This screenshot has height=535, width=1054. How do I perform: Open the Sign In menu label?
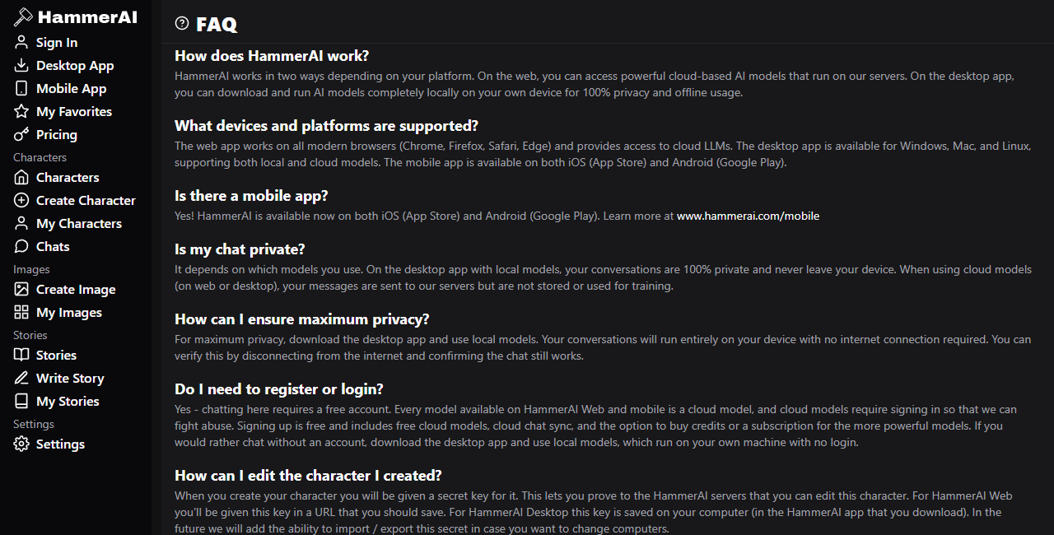coord(57,43)
